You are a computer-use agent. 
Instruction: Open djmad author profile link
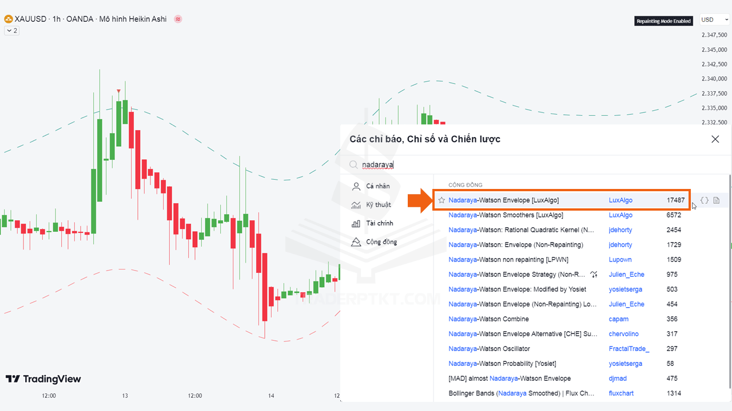click(x=618, y=378)
